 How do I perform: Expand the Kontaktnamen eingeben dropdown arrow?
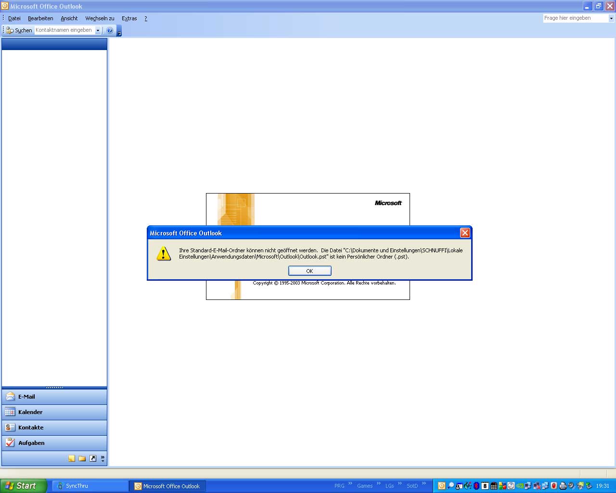98,30
